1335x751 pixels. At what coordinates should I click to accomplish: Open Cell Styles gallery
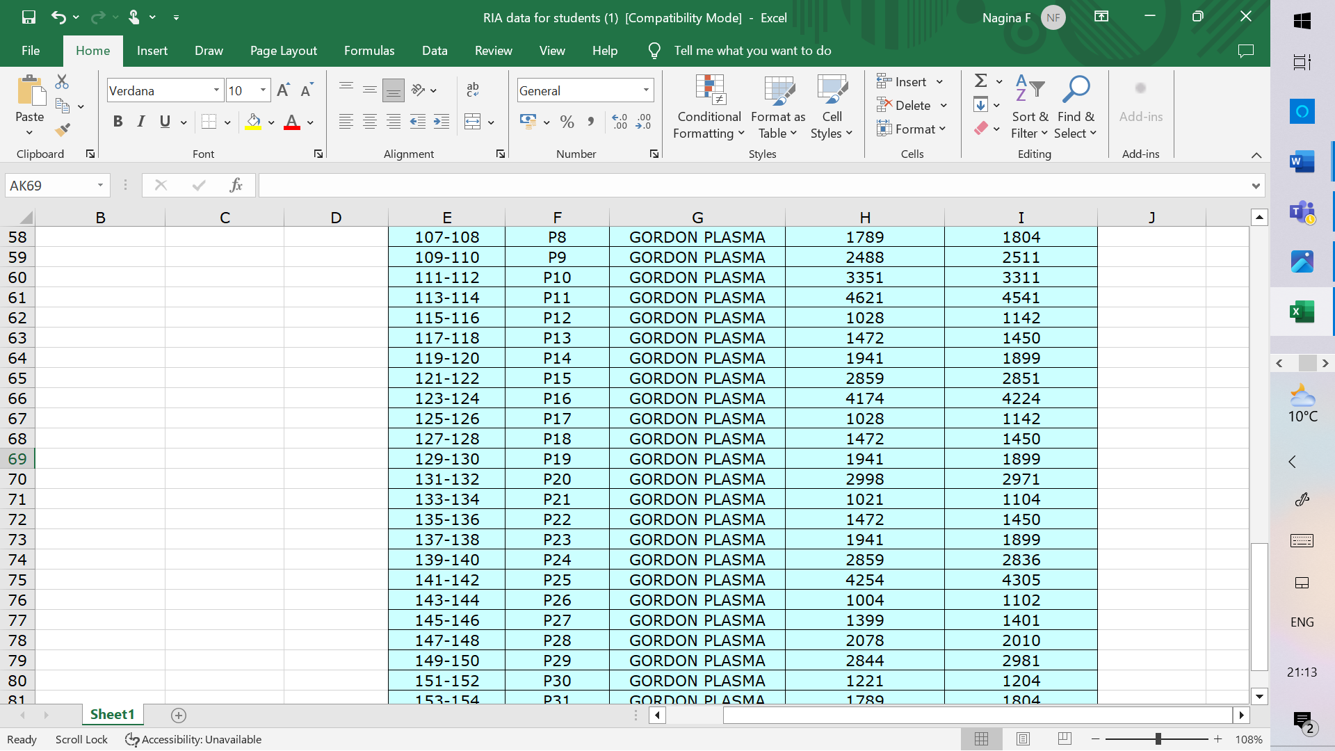pos(832,106)
